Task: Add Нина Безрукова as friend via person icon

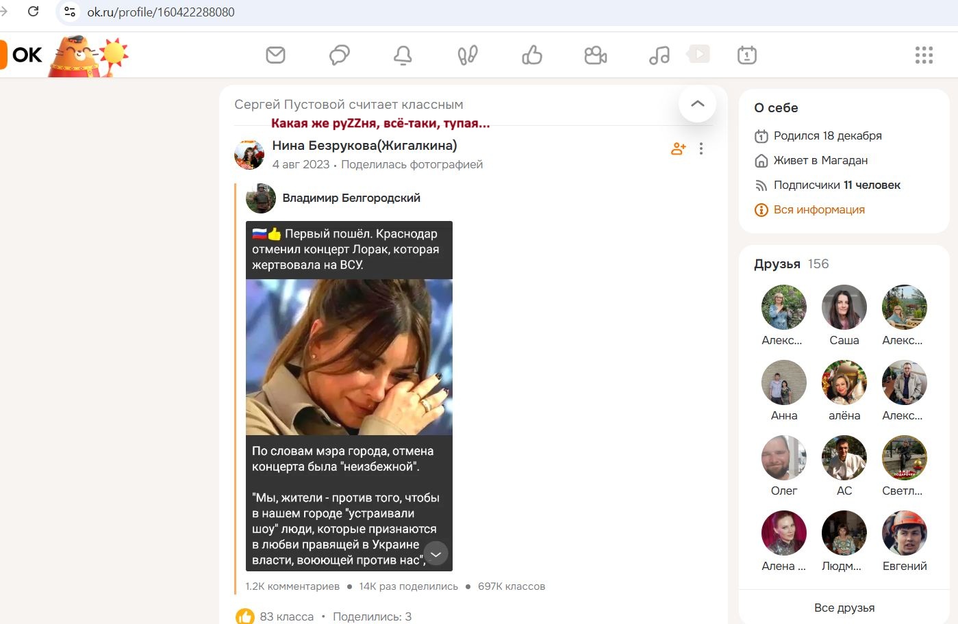Action: coord(677,148)
